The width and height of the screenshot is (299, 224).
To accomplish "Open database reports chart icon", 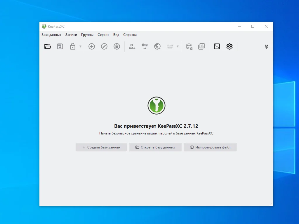I will (201, 46).
